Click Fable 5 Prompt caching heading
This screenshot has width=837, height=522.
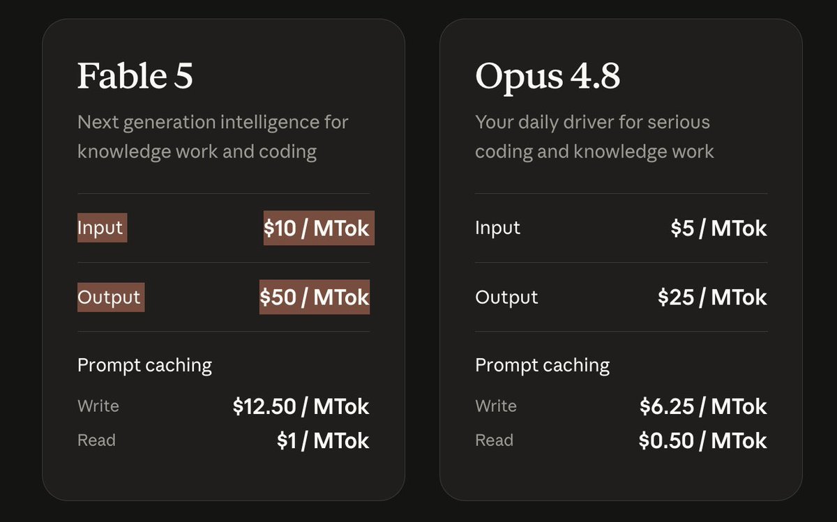pos(144,365)
